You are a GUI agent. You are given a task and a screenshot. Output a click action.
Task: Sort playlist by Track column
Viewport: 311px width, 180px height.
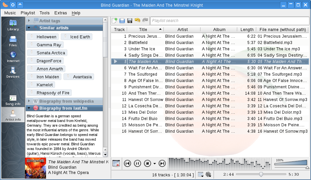pos(119,30)
